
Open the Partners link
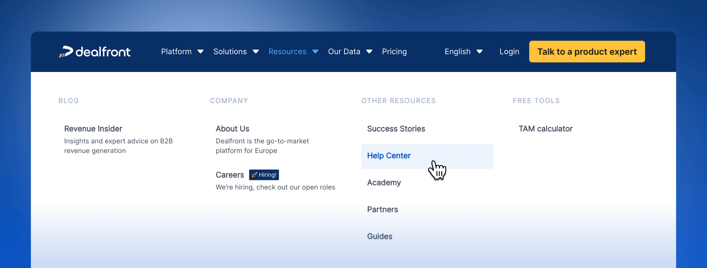tap(383, 210)
